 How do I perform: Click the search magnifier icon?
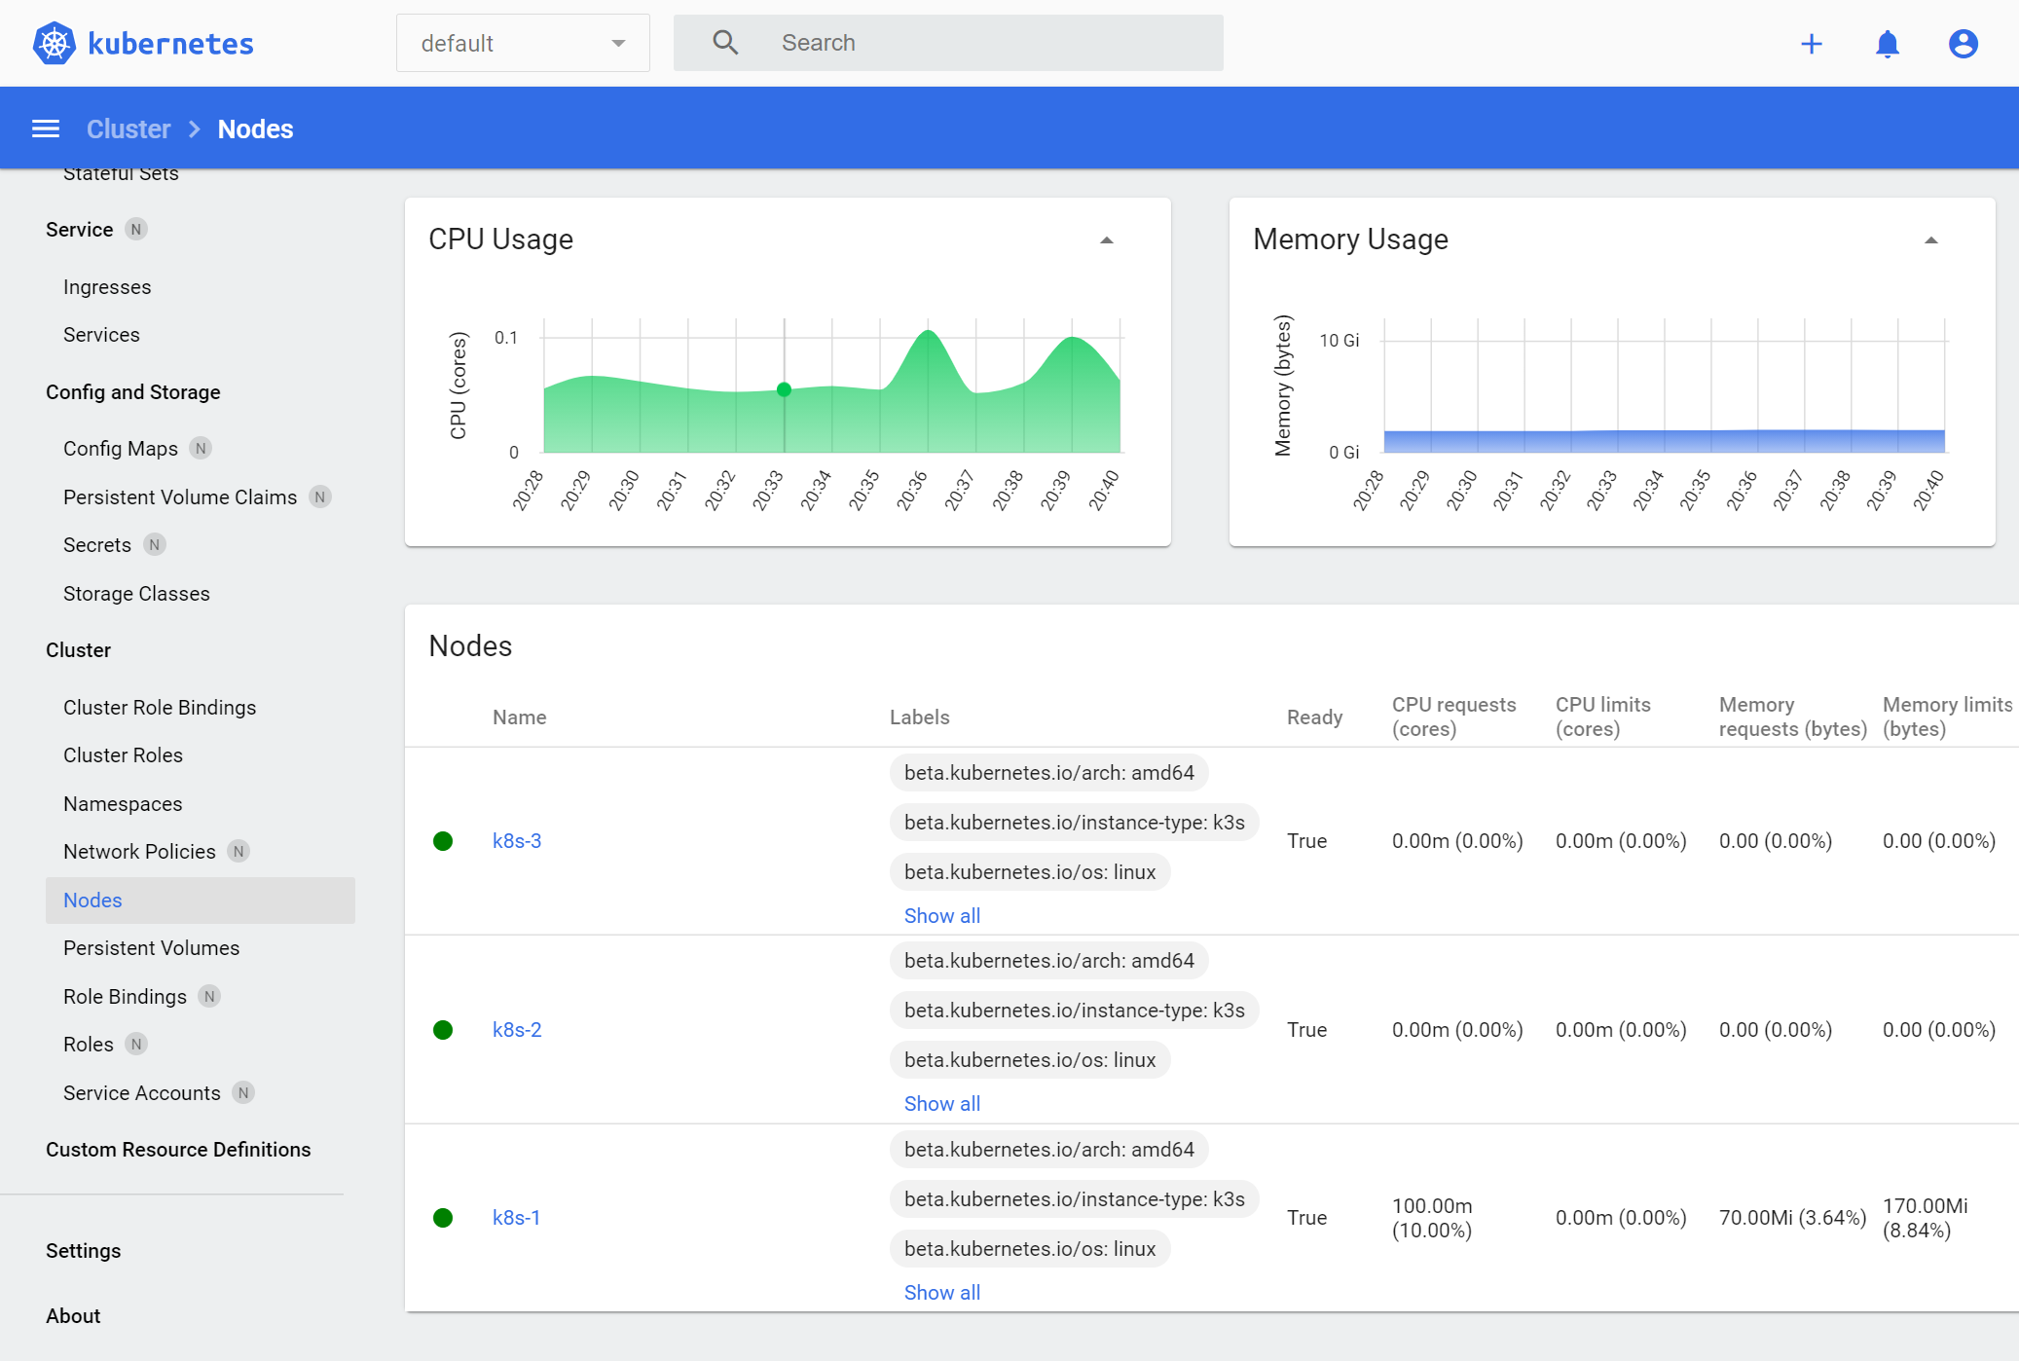click(724, 42)
